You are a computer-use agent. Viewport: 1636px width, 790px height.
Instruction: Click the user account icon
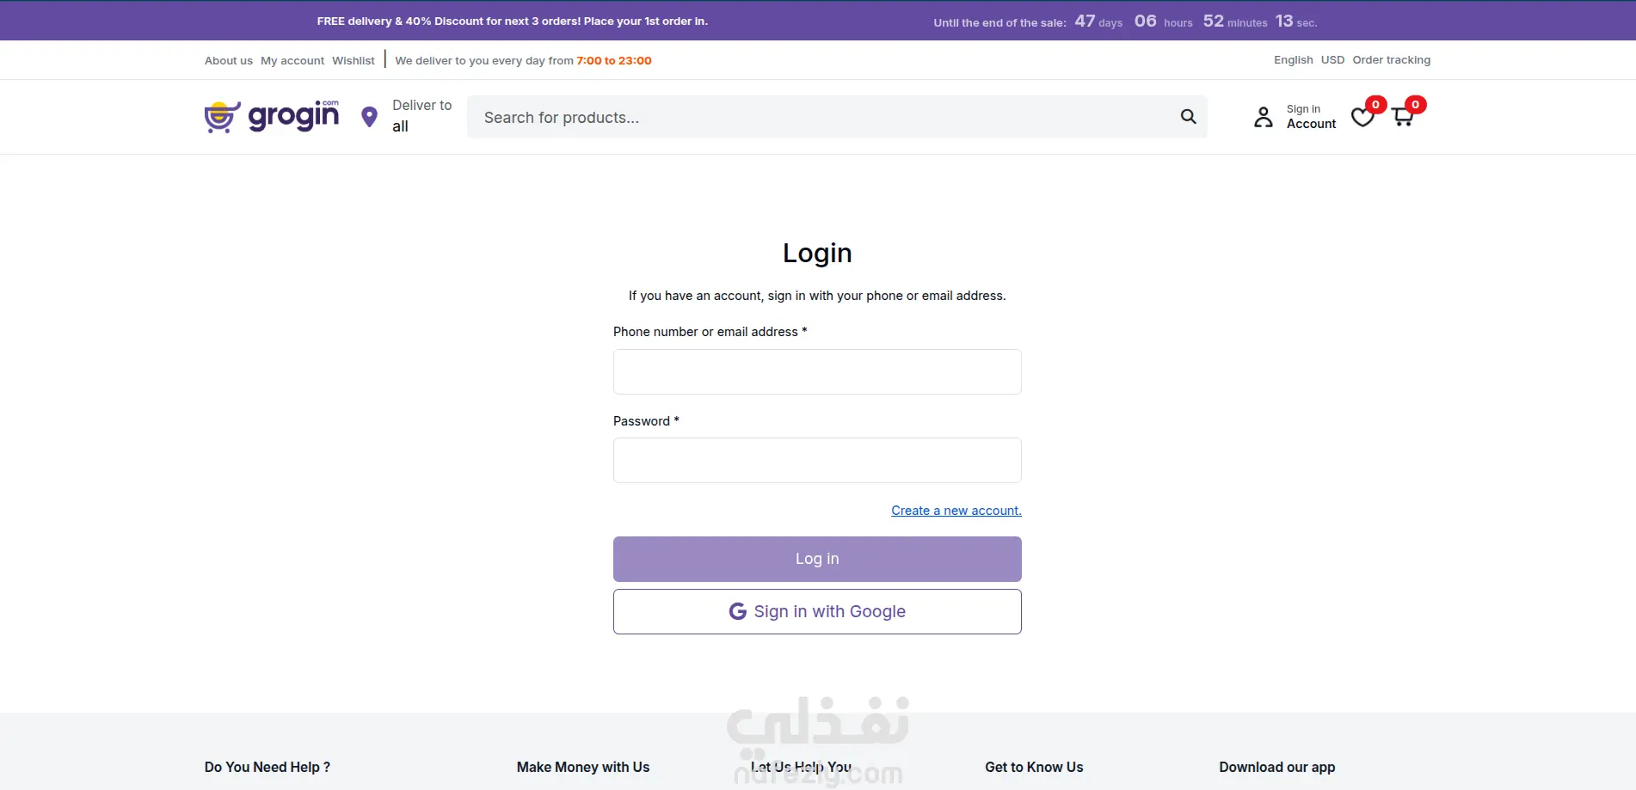[1263, 117]
